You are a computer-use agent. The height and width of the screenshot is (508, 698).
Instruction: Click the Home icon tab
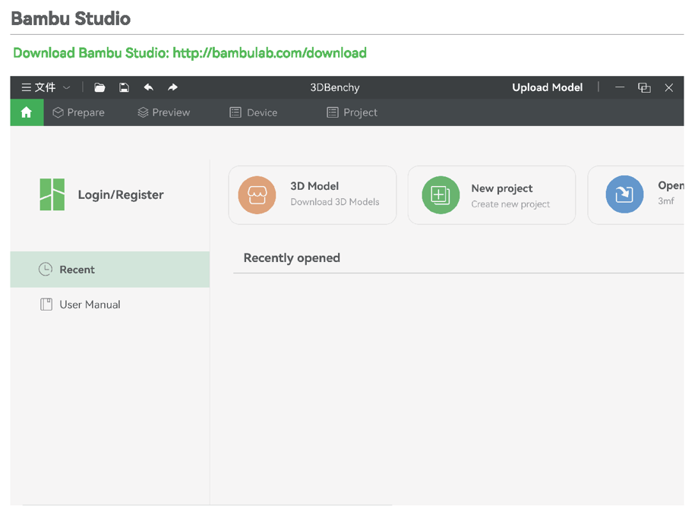coord(27,112)
